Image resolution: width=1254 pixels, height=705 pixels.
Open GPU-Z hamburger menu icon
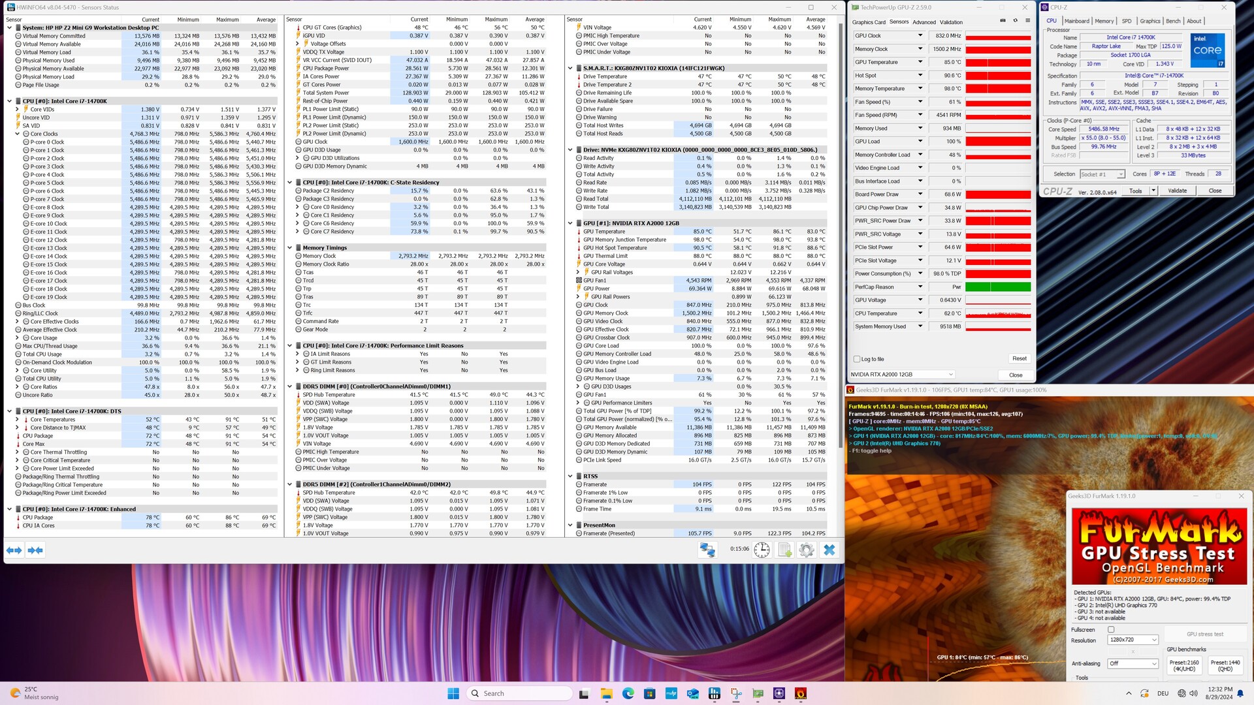coord(1027,21)
